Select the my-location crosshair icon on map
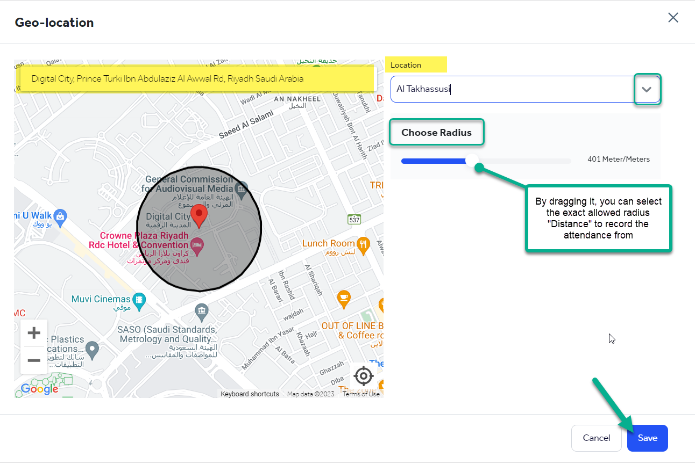Image resolution: width=695 pixels, height=464 pixels. (x=364, y=376)
